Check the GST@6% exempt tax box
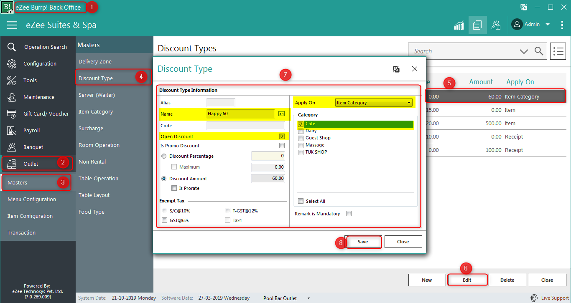 tap(165, 220)
